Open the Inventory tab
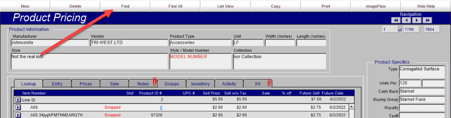 click(x=200, y=84)
